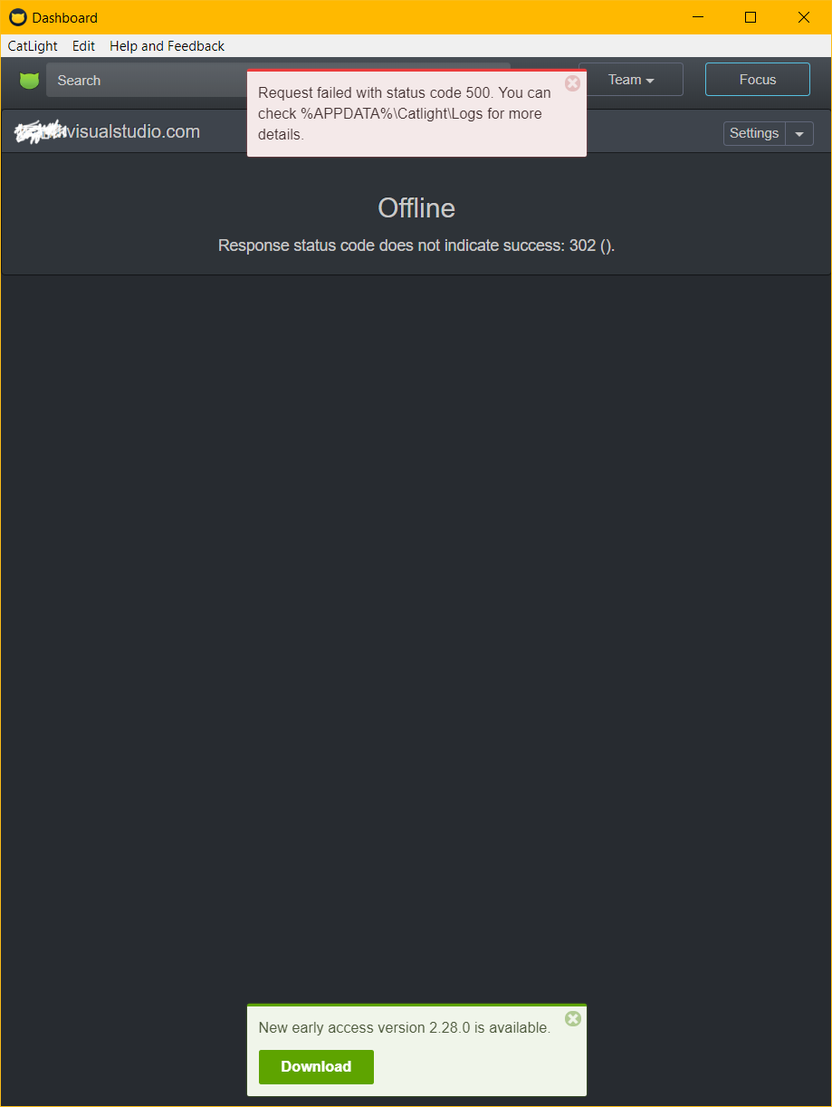
Task: Open the CatLight menu
Action: click(33, 46)
